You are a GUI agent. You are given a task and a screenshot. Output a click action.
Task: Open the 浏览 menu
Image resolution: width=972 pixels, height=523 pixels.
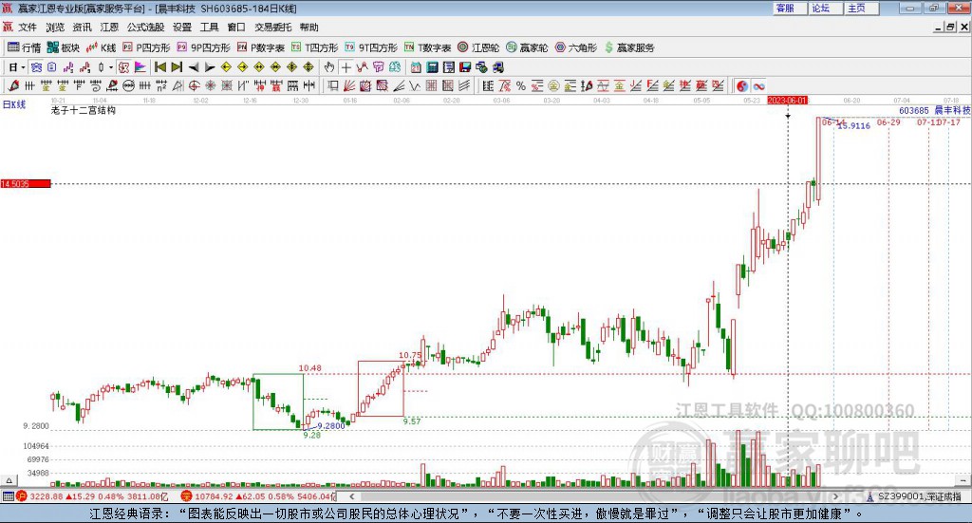click(x=55, y=28)
